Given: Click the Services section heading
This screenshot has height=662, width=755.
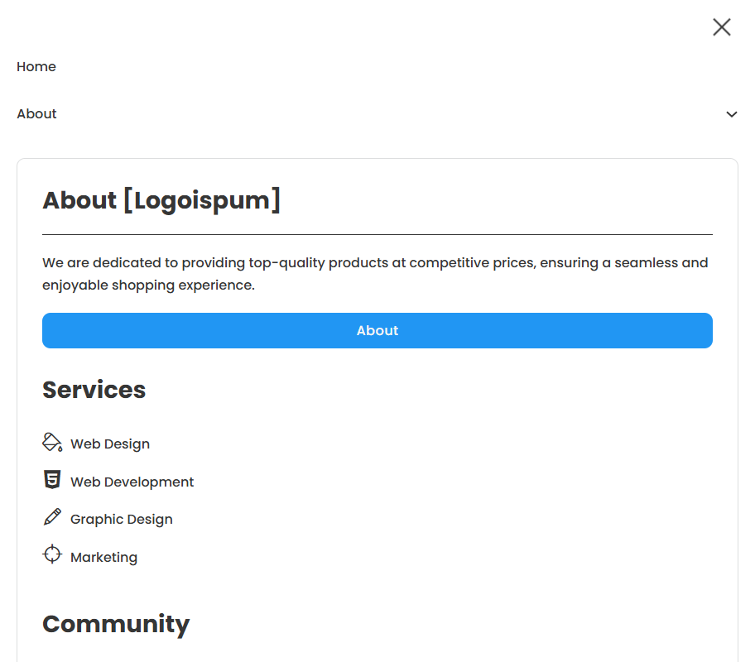Looking at the screenshot, I should click(x=94, y=390).
